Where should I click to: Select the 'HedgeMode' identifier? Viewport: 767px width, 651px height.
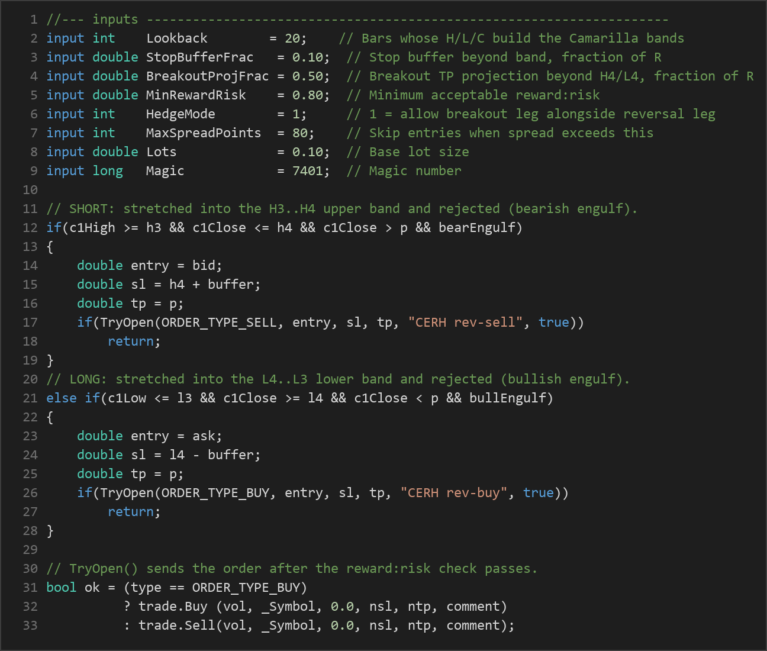coord(181,114)
